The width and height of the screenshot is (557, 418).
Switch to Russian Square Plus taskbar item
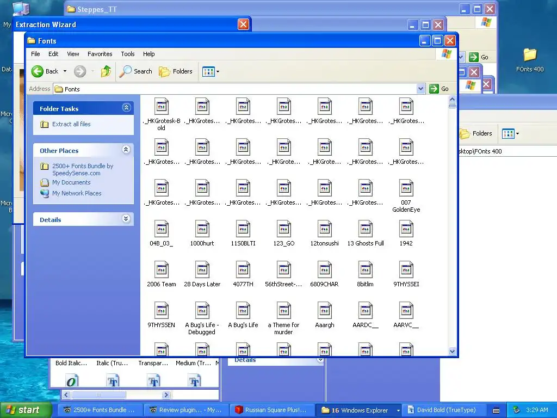coord(272,410)
